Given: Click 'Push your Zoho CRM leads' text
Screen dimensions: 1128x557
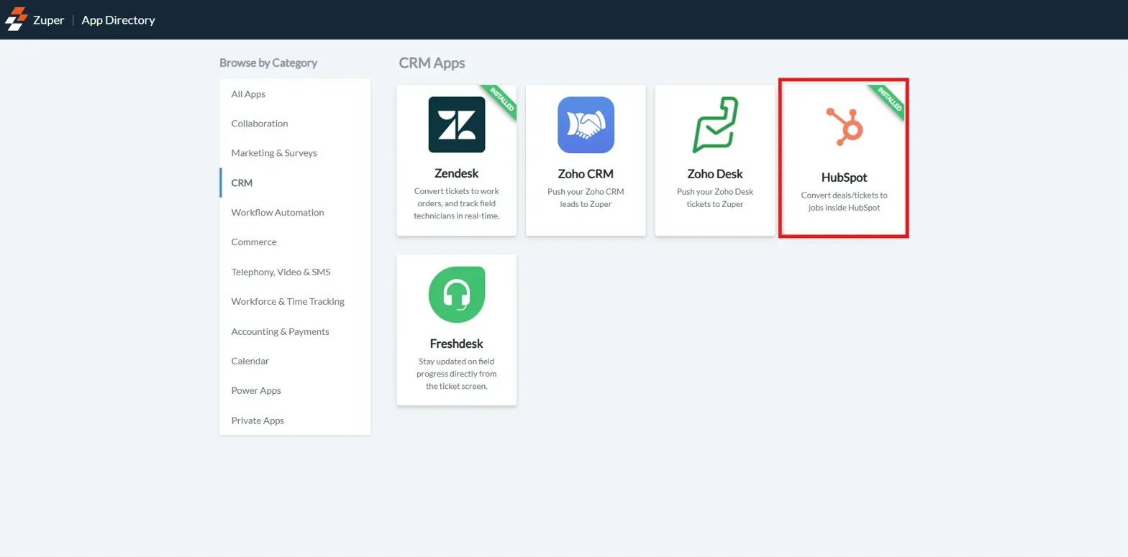Looking at the screenshot, I should [x=586, y=198].
